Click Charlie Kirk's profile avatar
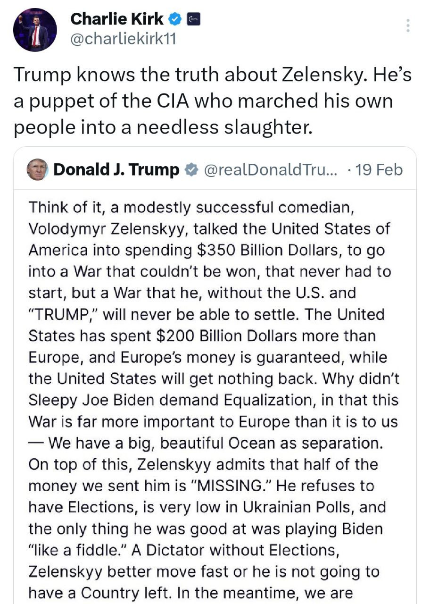Screen dimensions: 430x604 pos(35,30)
